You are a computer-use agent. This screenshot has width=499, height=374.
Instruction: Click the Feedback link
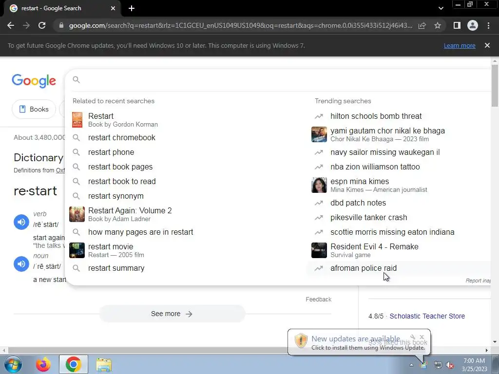pyautogui.click(x=318, y=299)
